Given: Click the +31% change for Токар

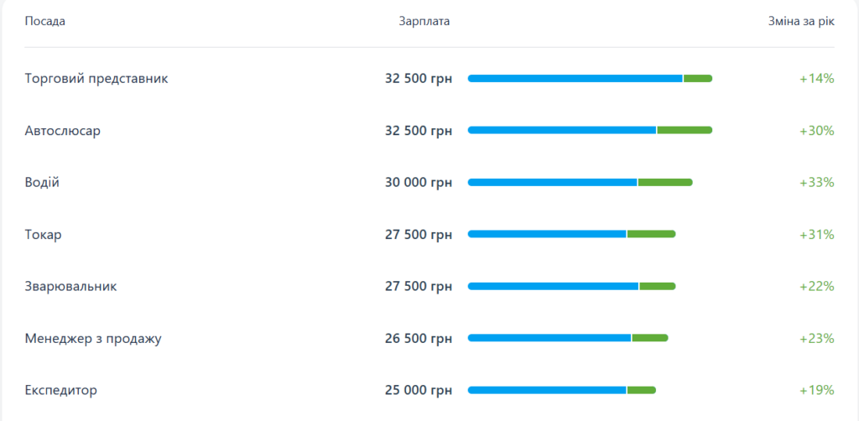Looking at the screenshot, I should pyautogui.click(x=817, y=235).
